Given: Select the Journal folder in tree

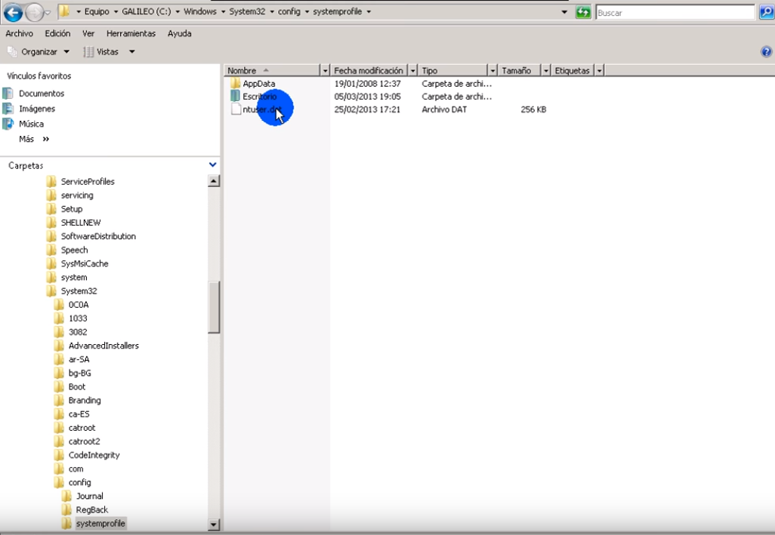Looking at the screenshot, I should point(89,496).
